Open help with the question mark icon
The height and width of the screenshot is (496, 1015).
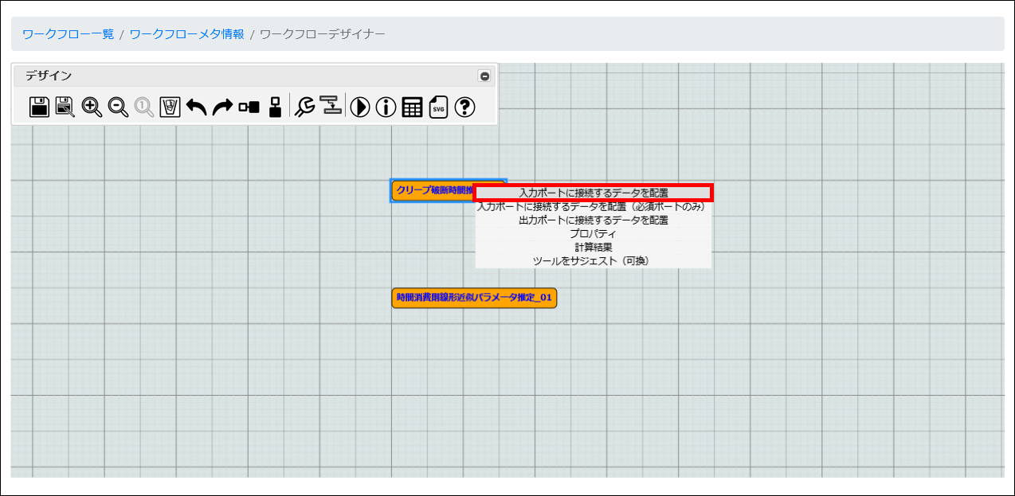coord(464,107)
